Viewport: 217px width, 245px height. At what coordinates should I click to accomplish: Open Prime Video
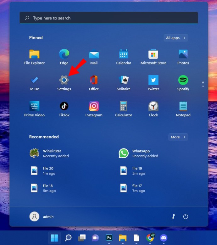34,109
